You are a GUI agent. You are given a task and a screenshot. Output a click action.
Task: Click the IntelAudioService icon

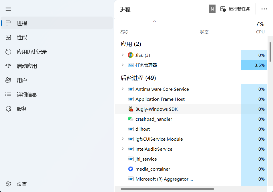click(130, 149)
